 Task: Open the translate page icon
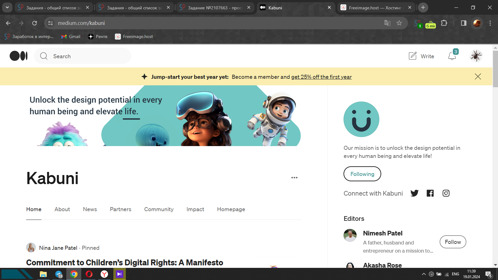pos(387,23)
